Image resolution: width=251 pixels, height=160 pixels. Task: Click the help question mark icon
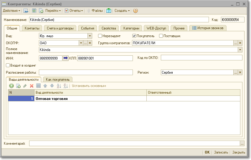tap(136, 11)
